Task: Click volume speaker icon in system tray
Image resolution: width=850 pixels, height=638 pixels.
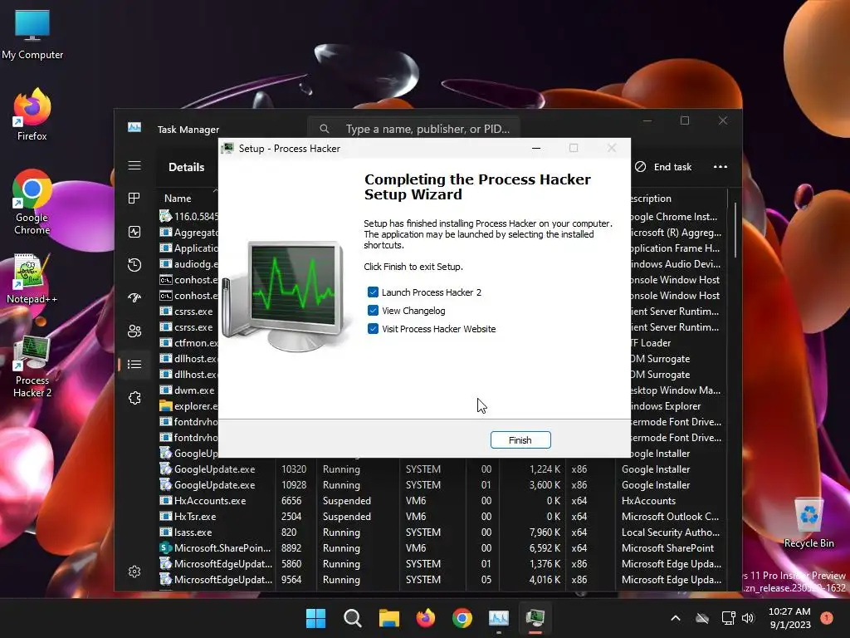Action: pos(748,618)
